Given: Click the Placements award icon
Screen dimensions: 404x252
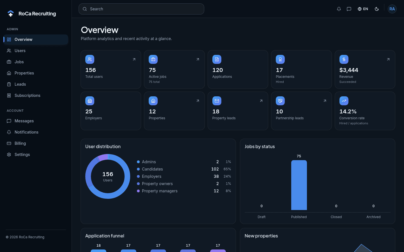Looking at the screenshot, I should pos(280,59).
